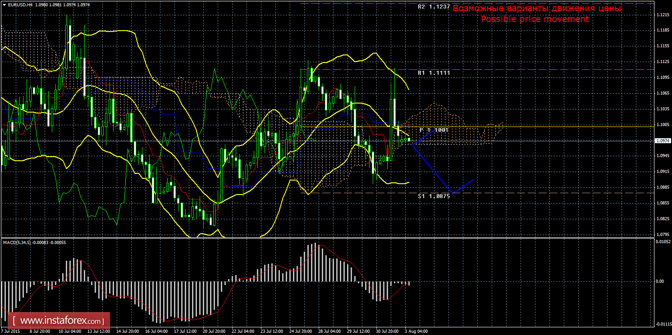The height and width of the screenshot is (335, 672).
Task: Select the R2 1.1237 resistance label
Action: point(434,7)
